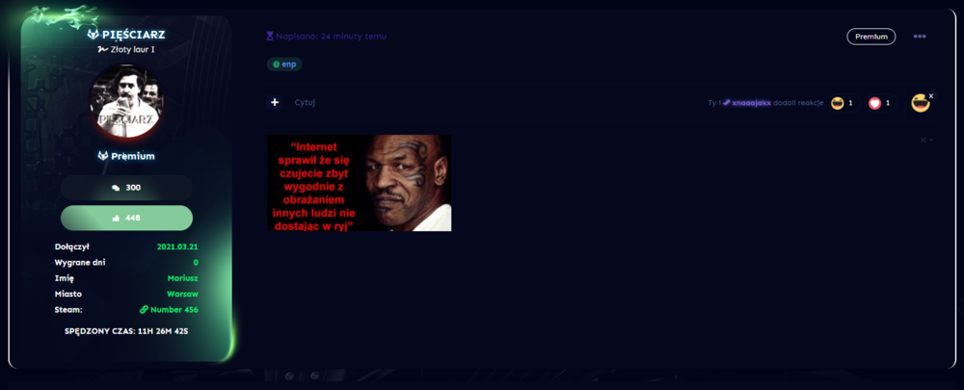Click the plus multiquote icon
The width and height of the screenshot is (964, 390).
pyautogui.click(x=275, y=102)
